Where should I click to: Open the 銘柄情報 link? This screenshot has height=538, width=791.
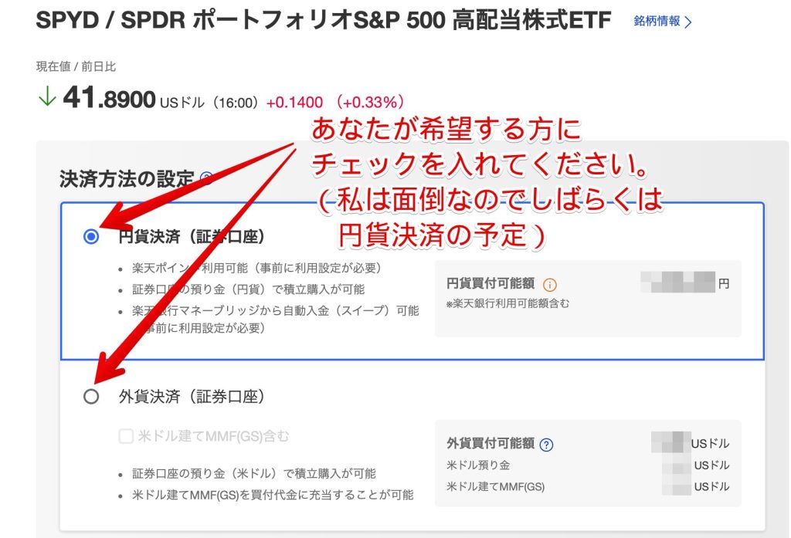pyautogui.click(x=657, y=22)
